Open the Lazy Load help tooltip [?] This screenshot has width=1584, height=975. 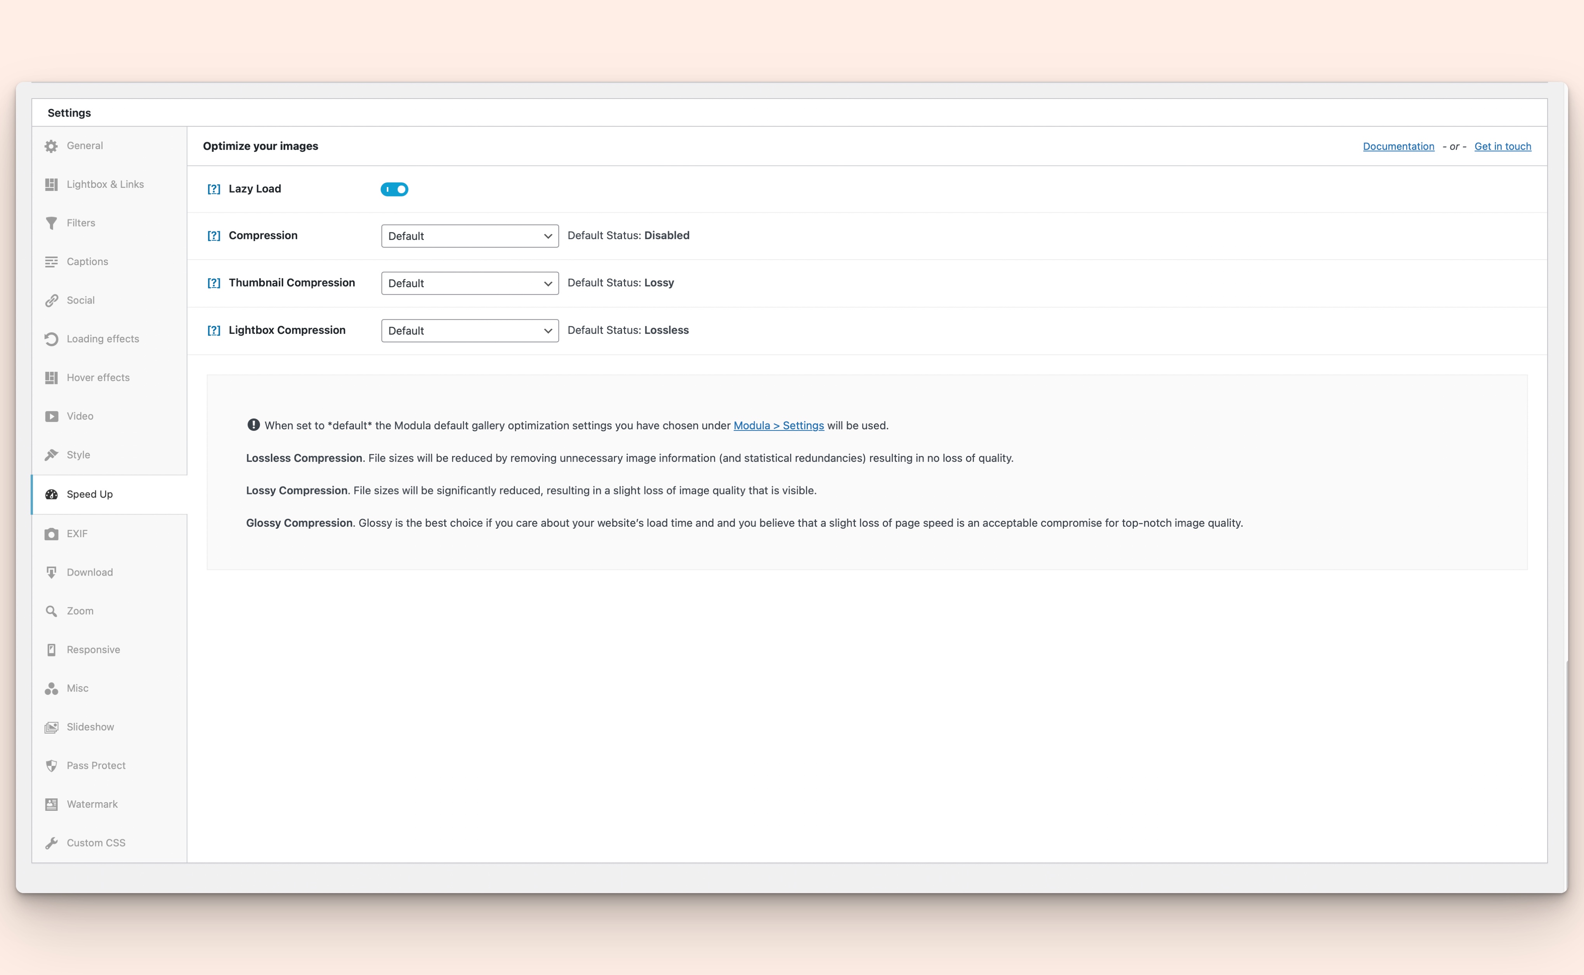tap(213, 189)
